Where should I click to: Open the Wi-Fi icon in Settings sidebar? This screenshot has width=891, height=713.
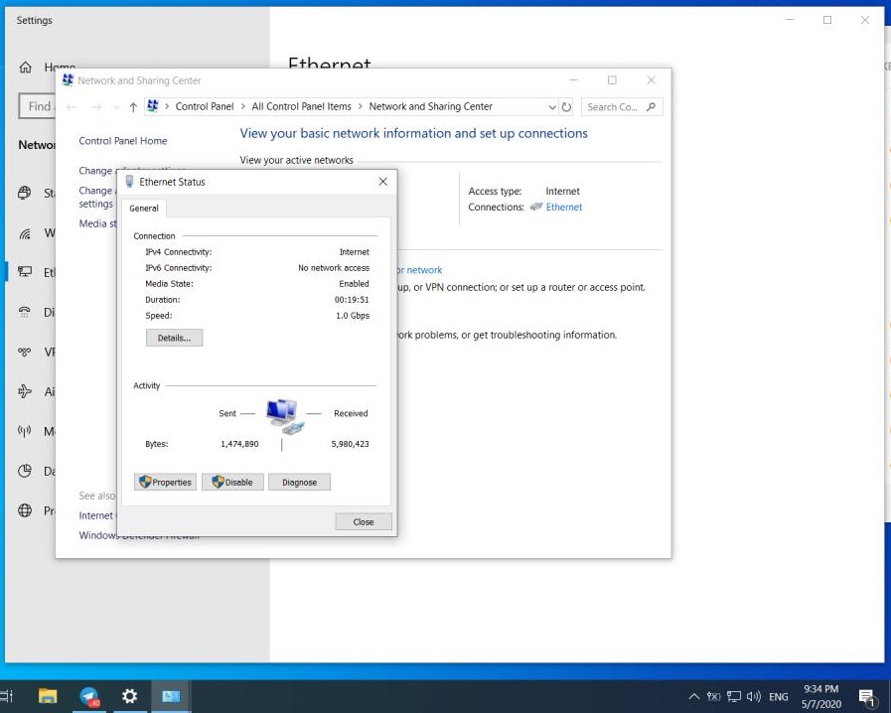point(25,233)
